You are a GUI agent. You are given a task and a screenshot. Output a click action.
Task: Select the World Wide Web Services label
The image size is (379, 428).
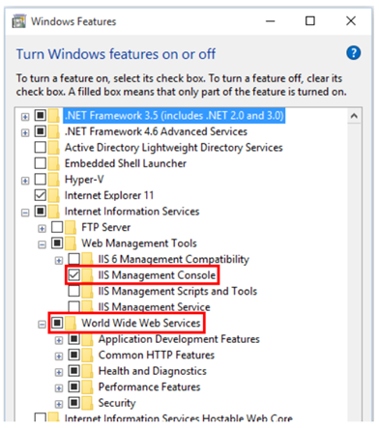coord(141,323)
